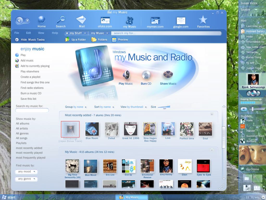The height and width of the screenshot is (200, 266).
Task: Select the Eyes to Eyes album thumbnail
Action: [203, 166]
